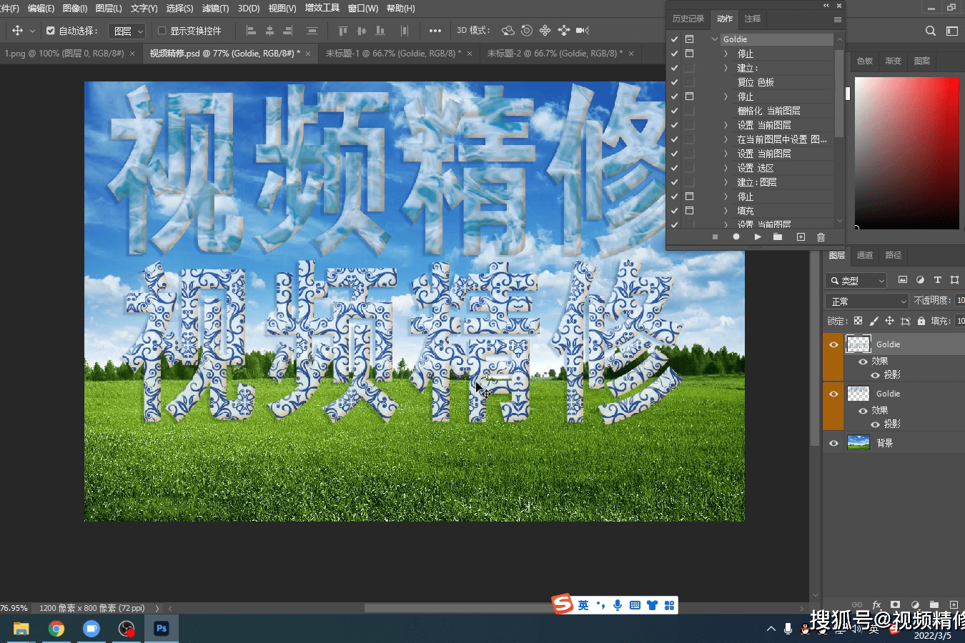Select the Move tool in the options bar
The image size is (965, 643).
pos(16,30)
